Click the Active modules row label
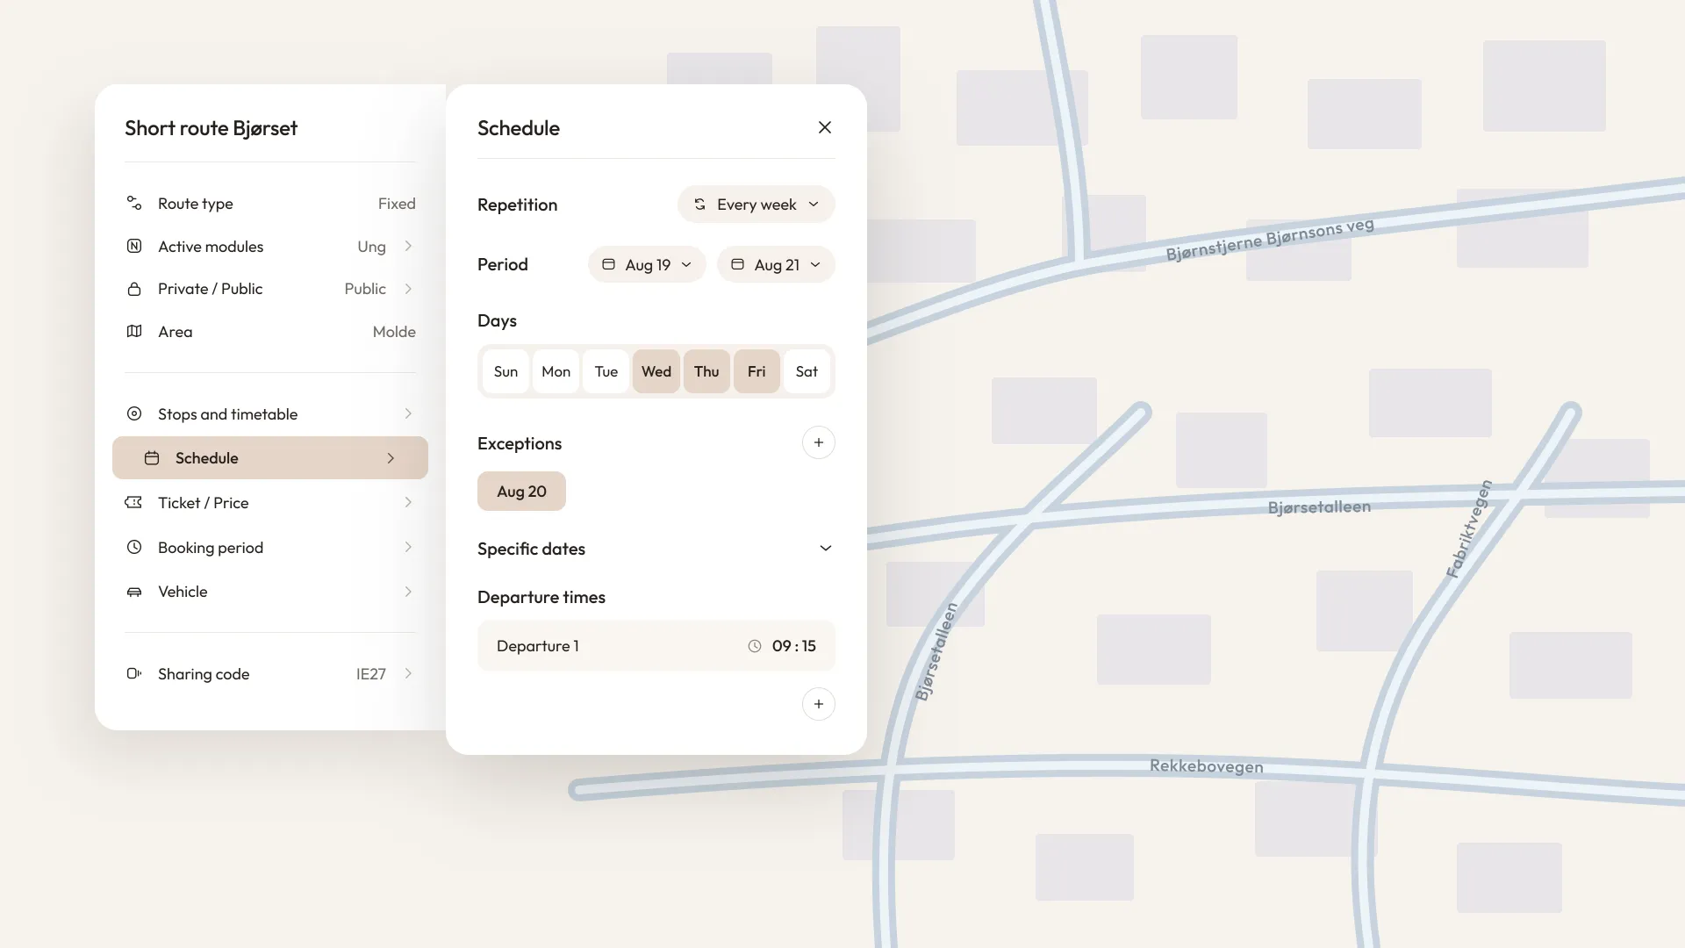The height and width of the screenshot is (948, 1685). (211, 247)
